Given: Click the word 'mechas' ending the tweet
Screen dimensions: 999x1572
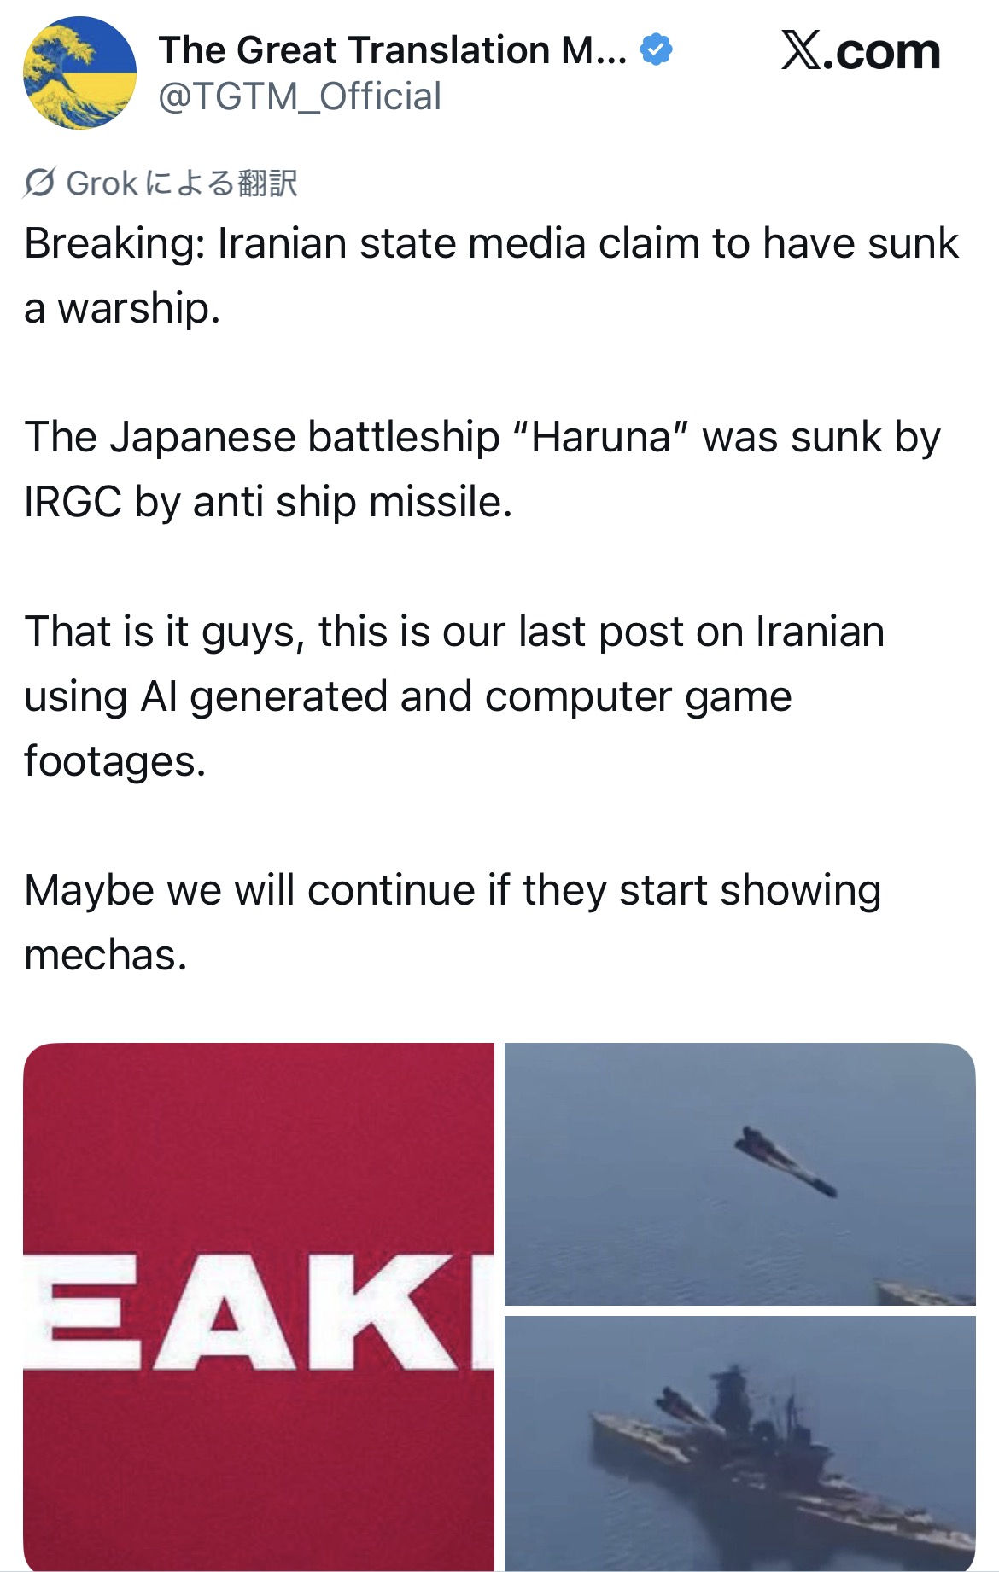Looking at the screenshot, I should tap(101, 955).
